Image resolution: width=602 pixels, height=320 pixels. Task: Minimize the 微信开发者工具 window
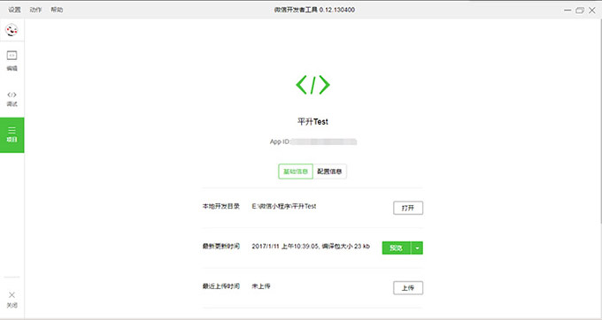pos(567,10)
